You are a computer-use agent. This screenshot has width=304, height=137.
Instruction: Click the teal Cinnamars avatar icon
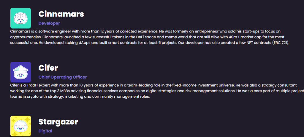20,18
